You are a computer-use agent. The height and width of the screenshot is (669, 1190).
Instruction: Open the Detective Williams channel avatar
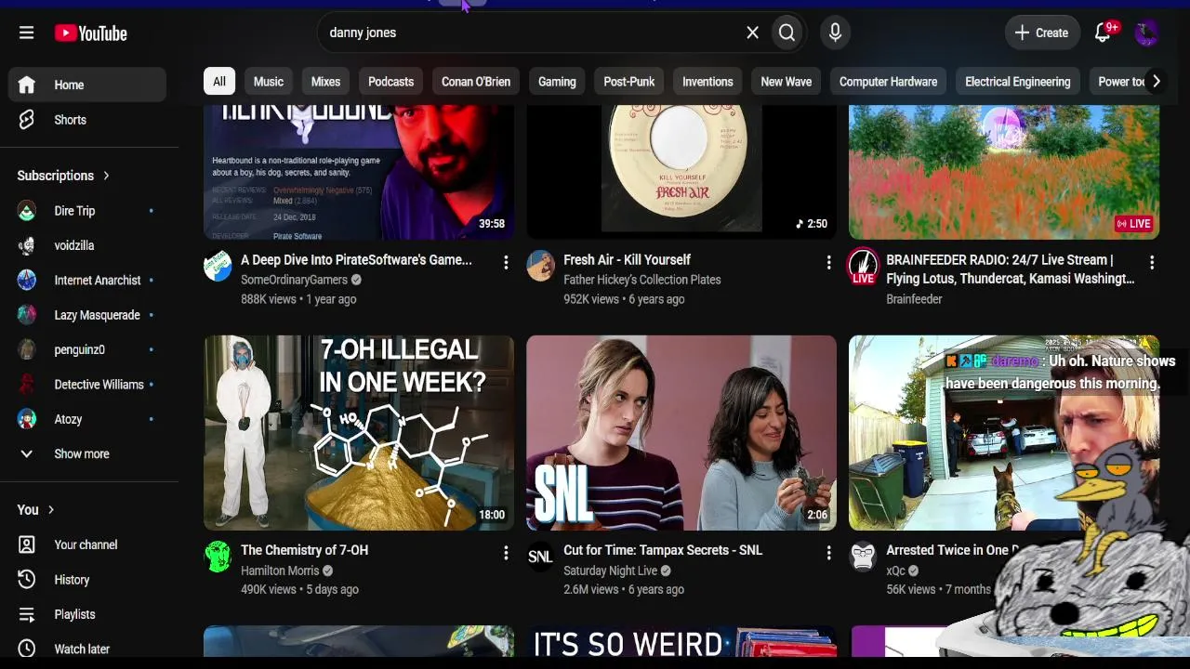pos(27,385)
